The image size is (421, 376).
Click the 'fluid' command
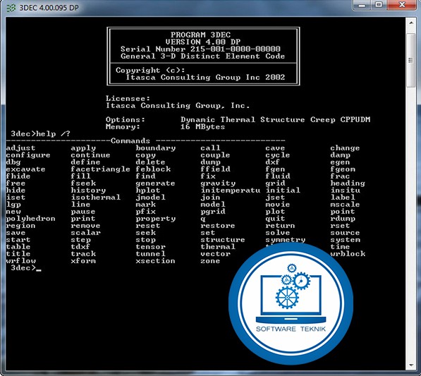click(278, 176)
